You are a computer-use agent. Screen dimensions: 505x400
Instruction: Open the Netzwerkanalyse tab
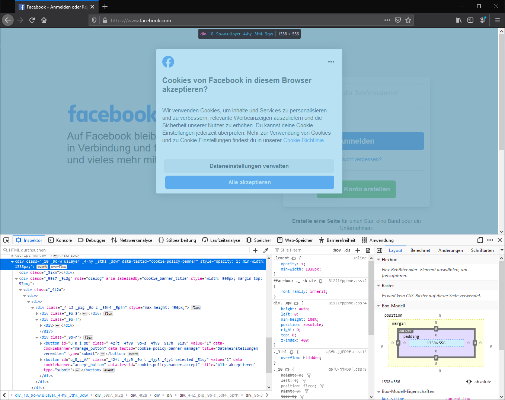(132, 240)
